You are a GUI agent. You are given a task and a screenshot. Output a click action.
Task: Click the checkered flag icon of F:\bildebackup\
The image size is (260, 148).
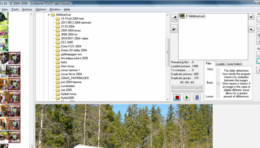click(182, 16)
